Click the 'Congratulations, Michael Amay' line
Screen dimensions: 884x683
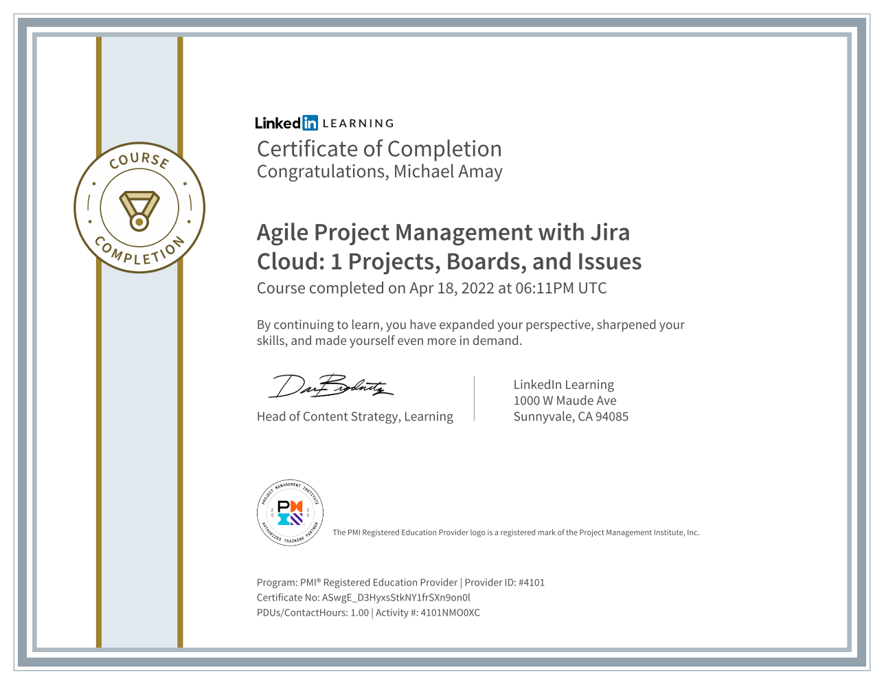pos(379,172)
